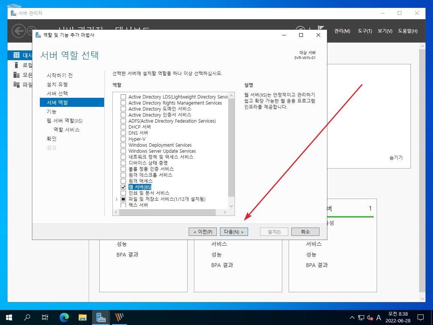Enable the DHCP 서버 role

point(123,127)
